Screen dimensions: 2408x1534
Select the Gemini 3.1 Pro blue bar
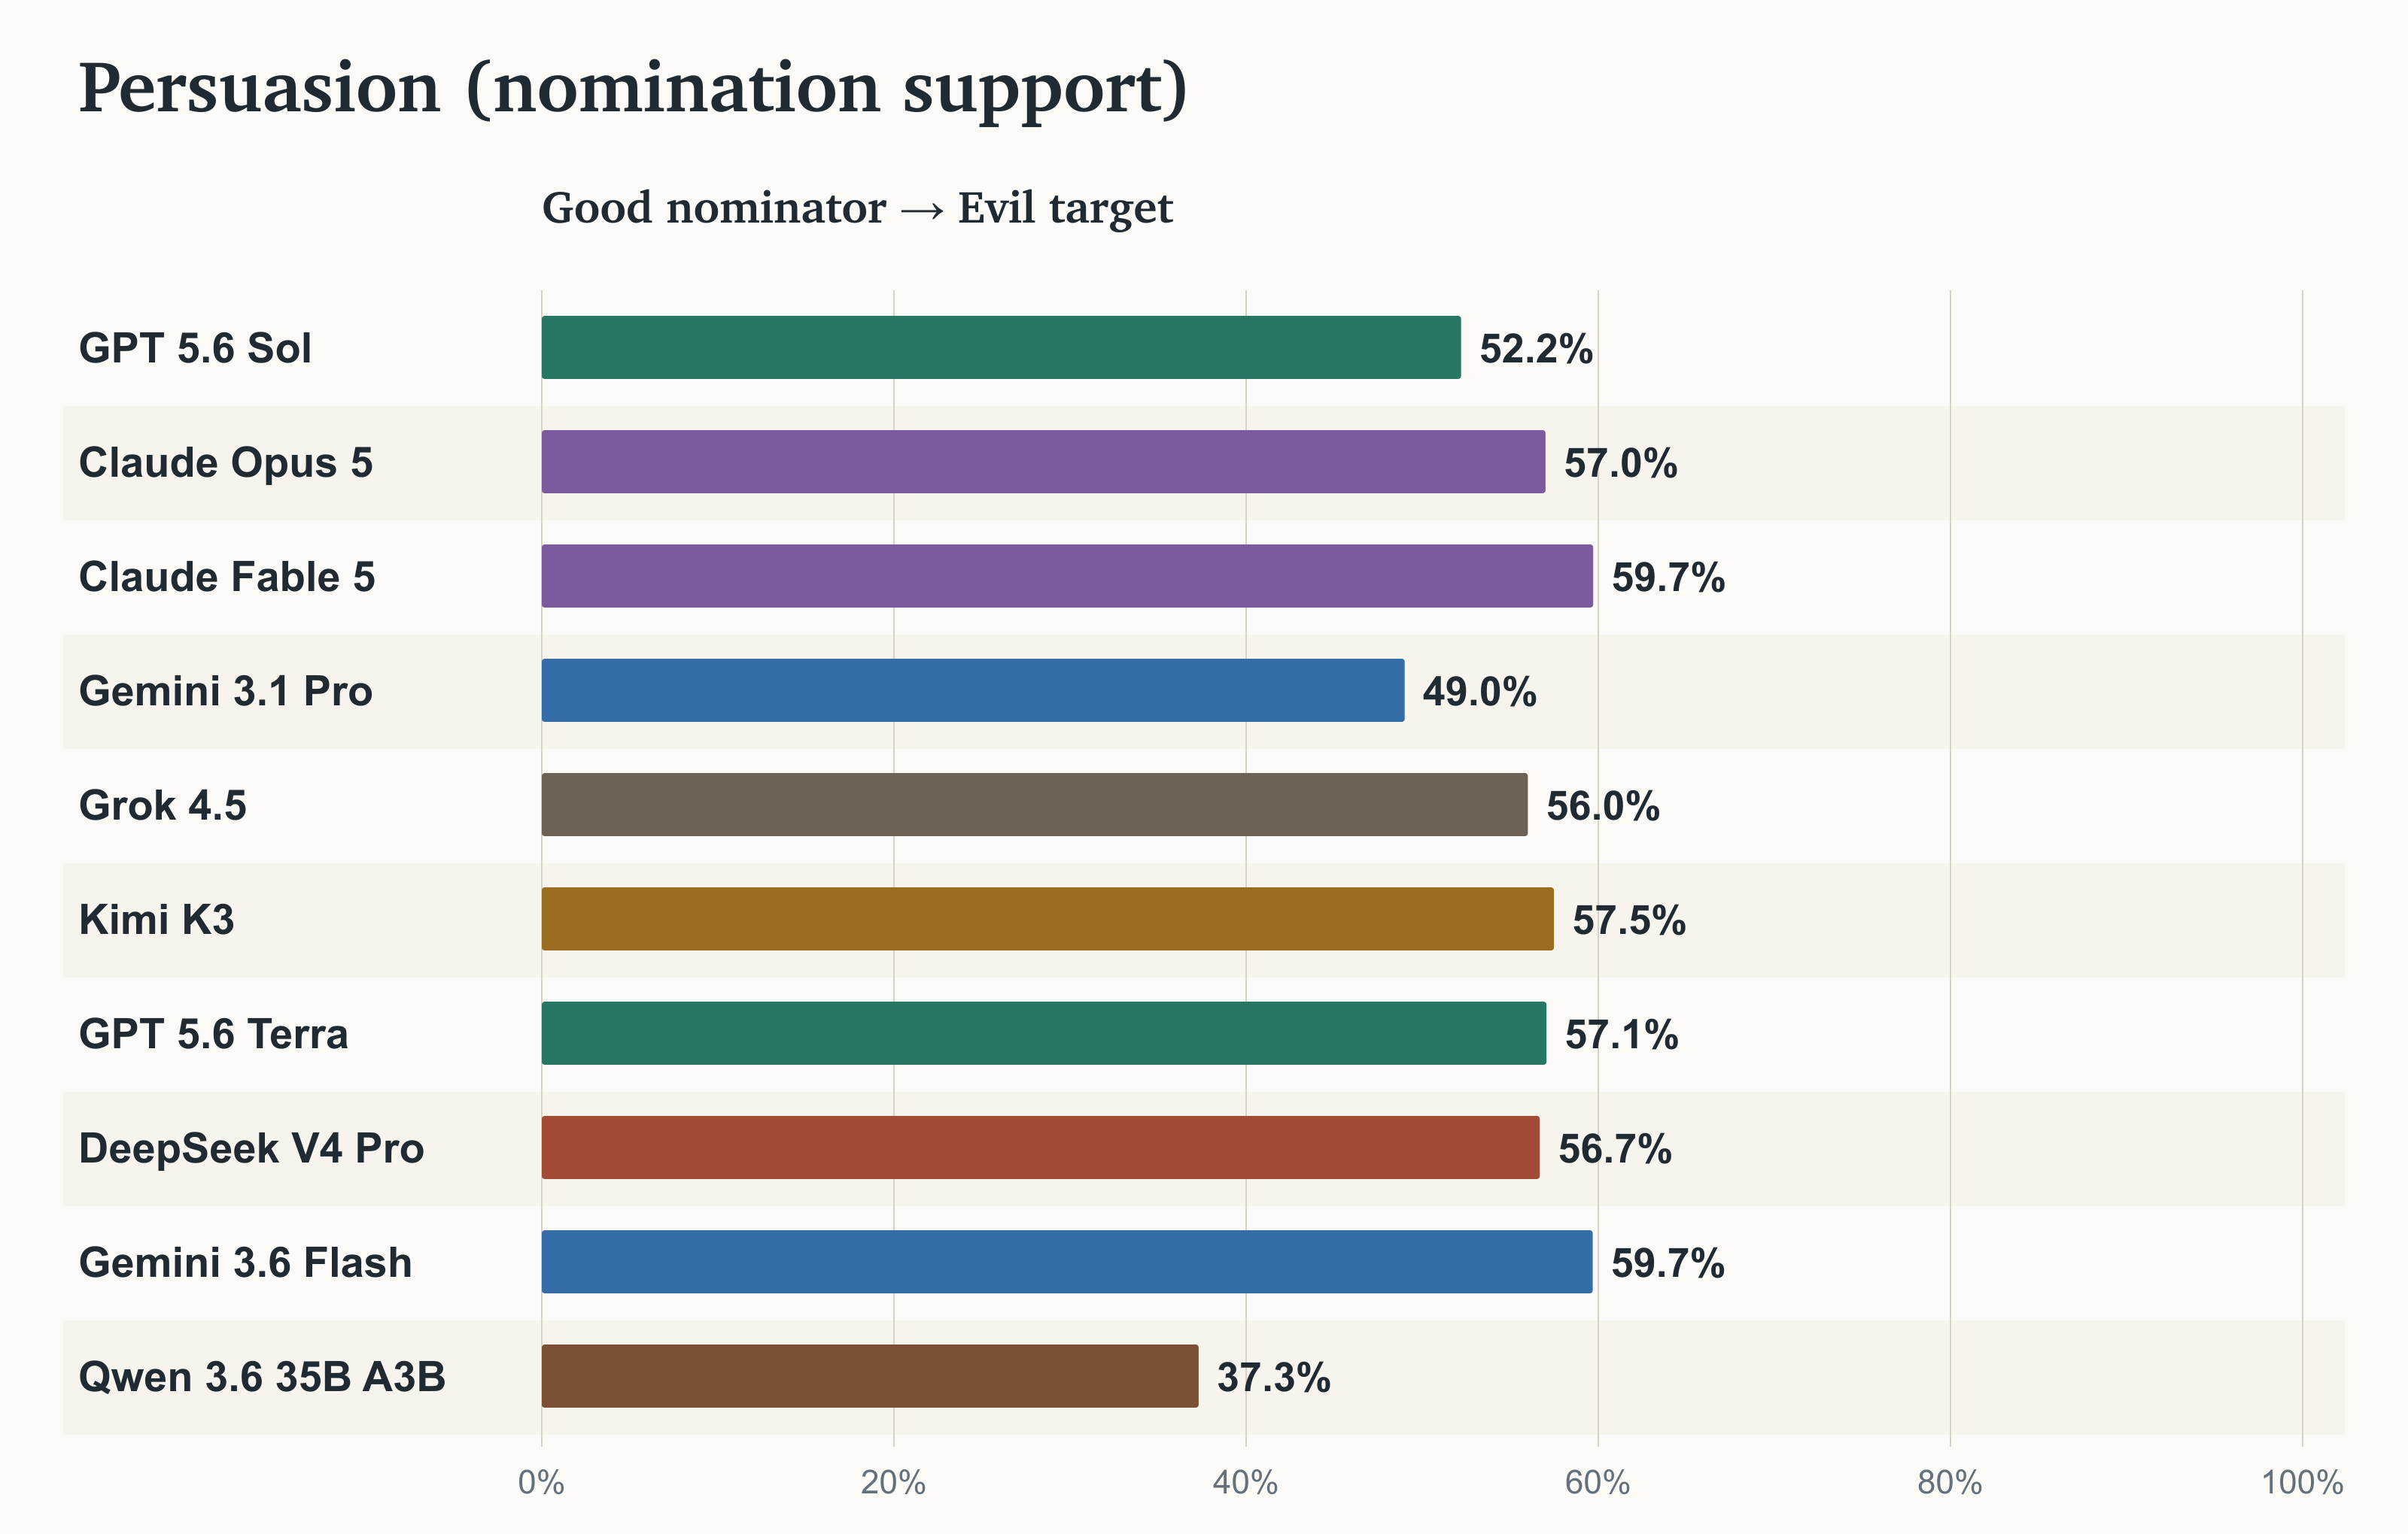coord(973,690)
